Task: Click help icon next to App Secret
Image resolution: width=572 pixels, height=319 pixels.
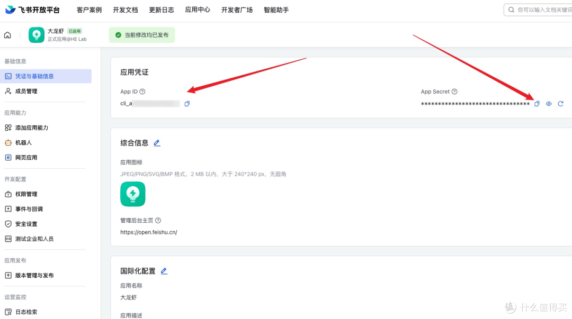Action: [x=454, y=92]
